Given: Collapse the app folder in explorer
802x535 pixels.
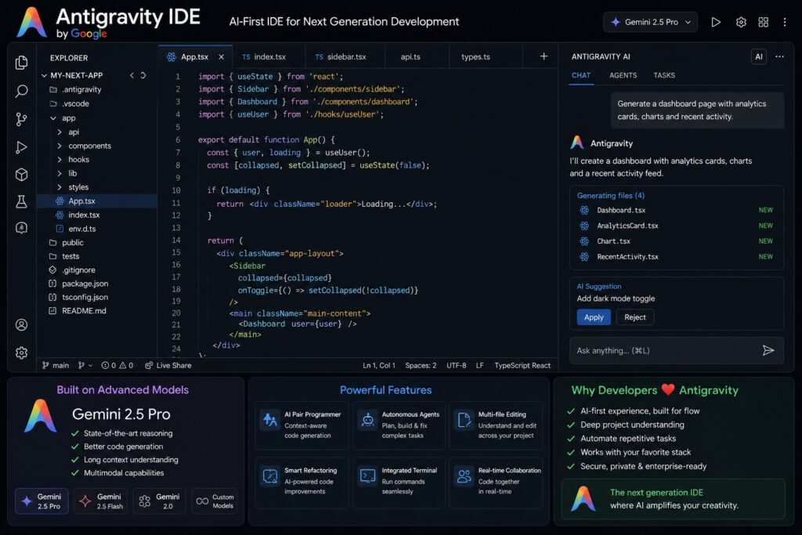Looking at the screenshot, I should [53, 118].
